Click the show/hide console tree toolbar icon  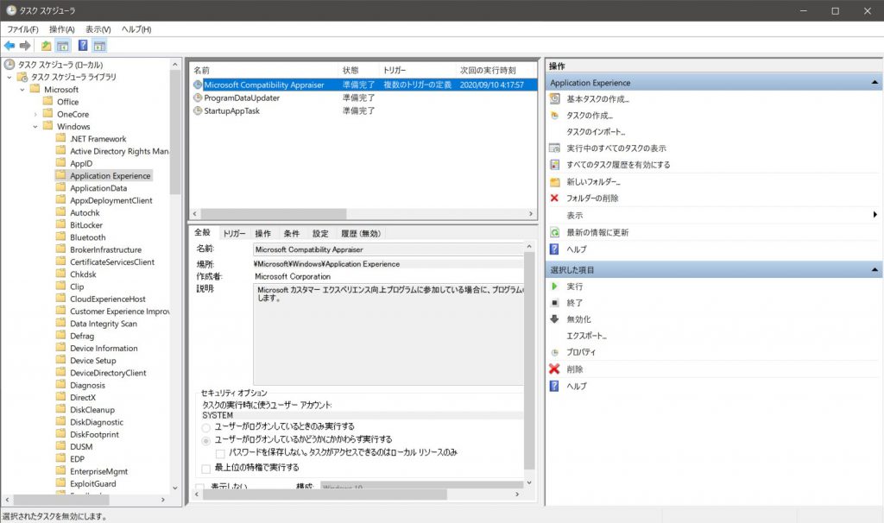[63, 46]
